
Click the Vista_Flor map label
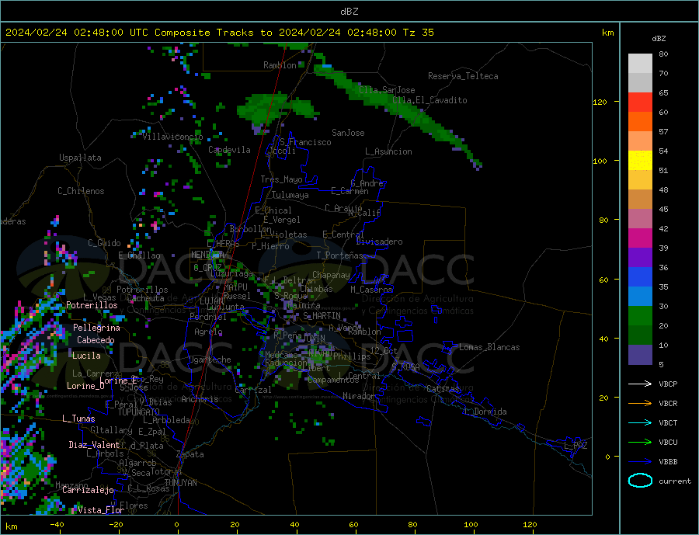click(x=101, y=510)
